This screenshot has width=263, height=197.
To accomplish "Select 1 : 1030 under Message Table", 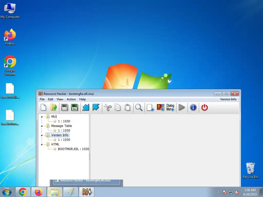I will (x=64, y=130).
